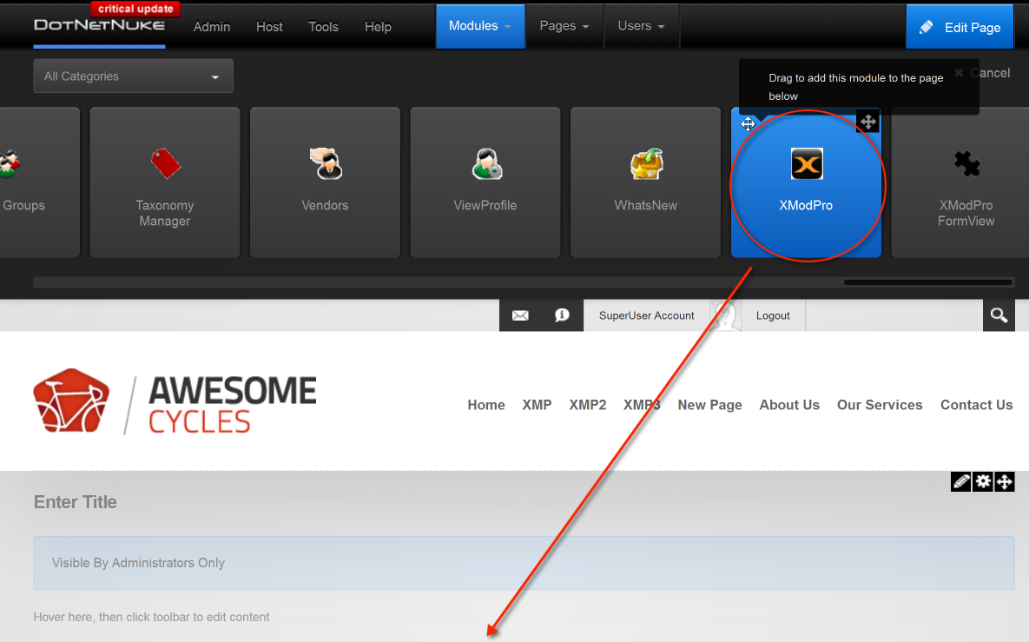This screenshot has width=1029, height=642.
Task: Click the user avatar beside Logout
Action: (x=725, y=315)
